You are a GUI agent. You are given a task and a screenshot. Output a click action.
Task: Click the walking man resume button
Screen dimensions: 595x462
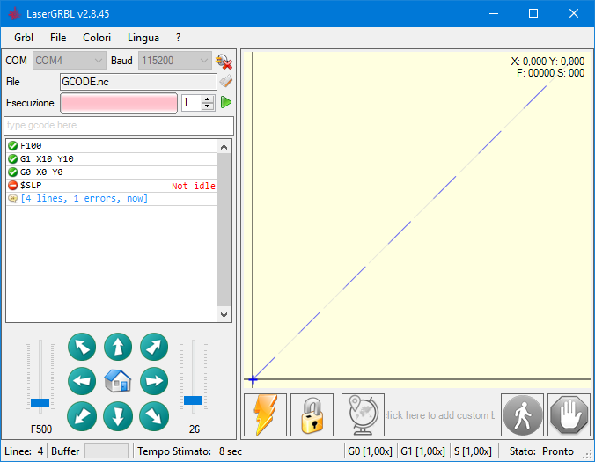[523, 414]
